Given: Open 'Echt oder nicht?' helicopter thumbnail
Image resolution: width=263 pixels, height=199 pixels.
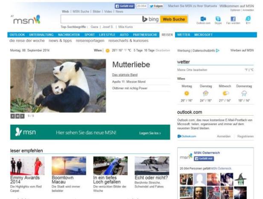Looking at the screenshot, I should click(152, 166).
